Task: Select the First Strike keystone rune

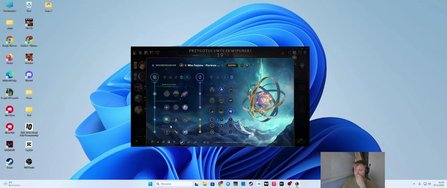Action: click(x=185, y=94)
